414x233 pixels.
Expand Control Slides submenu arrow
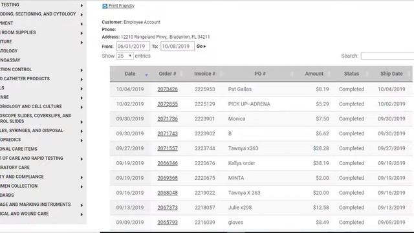[x=82, y=122]
